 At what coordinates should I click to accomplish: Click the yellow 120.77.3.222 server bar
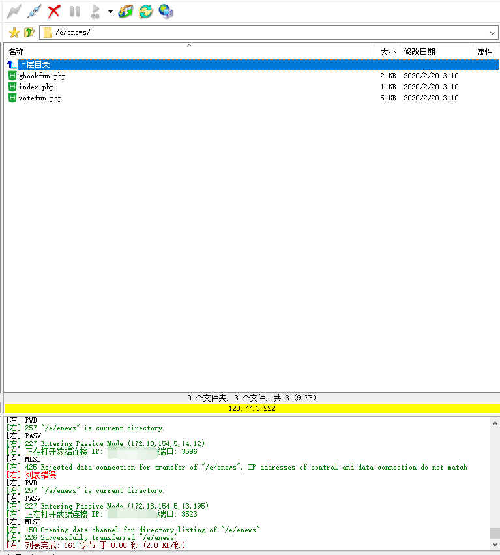point(252,408)
